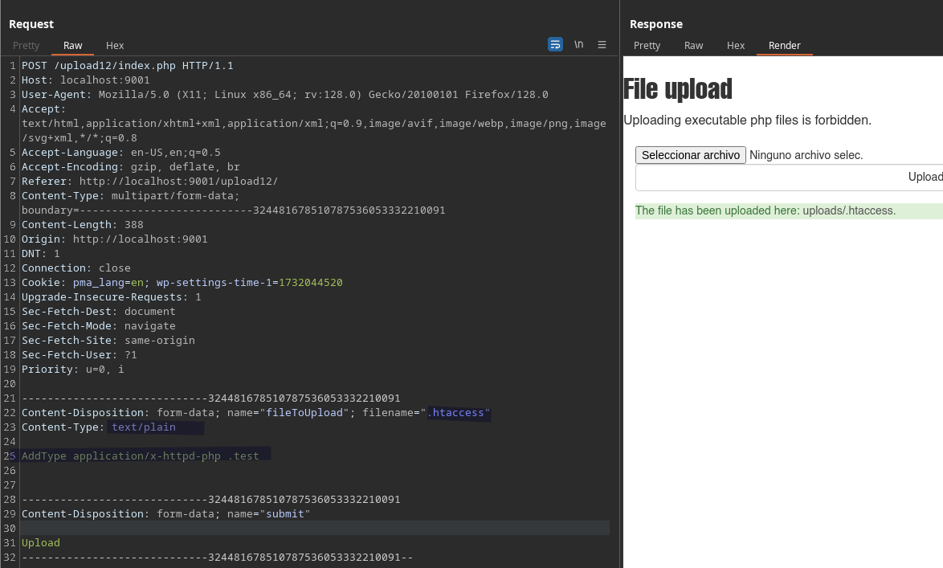Click the upload success message for uploads/.htaccess
Image resolution: width=943 pixels, height=568 pixels.
[x=765, y=210]
